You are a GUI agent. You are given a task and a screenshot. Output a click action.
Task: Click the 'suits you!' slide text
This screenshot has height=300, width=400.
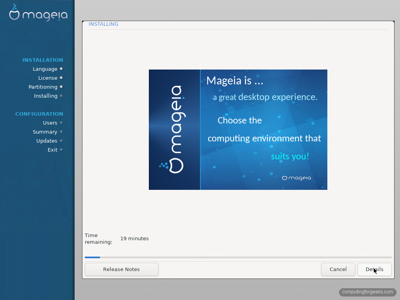click(290, 156)
